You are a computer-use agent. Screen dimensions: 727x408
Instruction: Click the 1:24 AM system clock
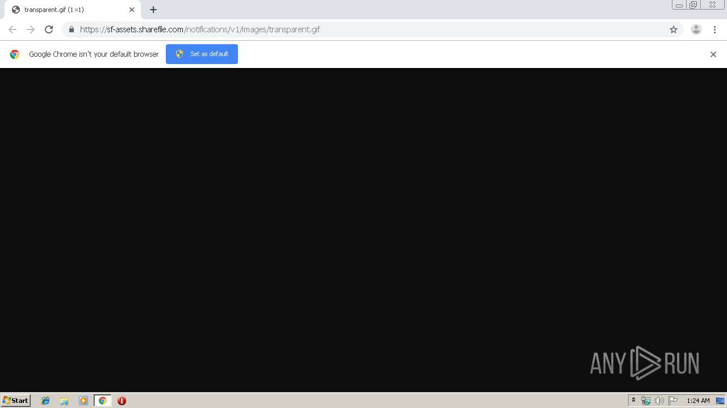(698, 401)
